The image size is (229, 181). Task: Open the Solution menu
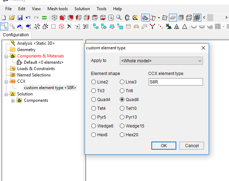coord(82,9)
